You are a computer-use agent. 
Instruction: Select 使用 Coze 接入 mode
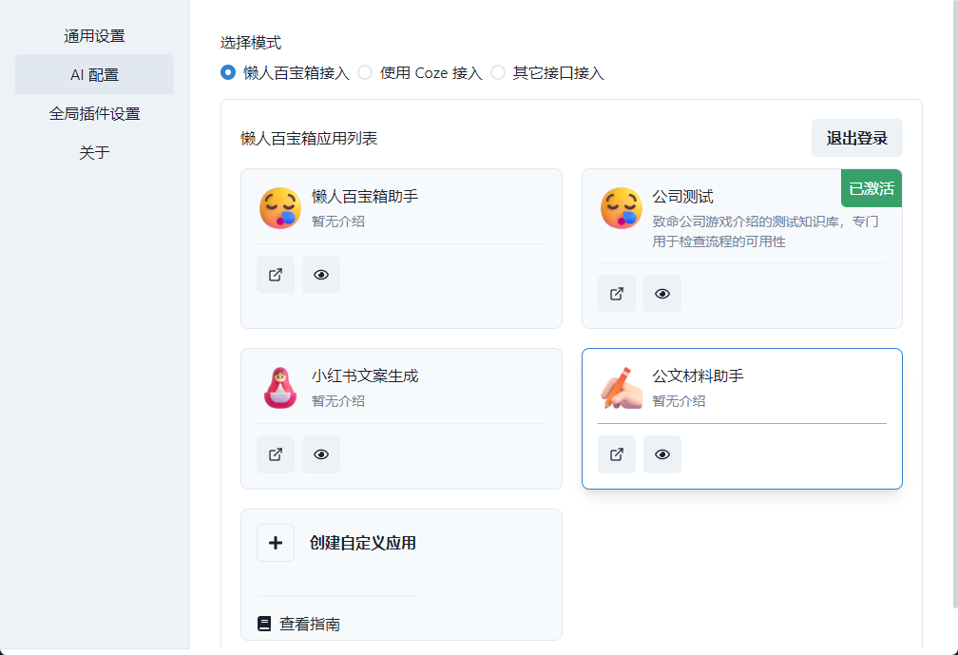(x=365, y=72)
